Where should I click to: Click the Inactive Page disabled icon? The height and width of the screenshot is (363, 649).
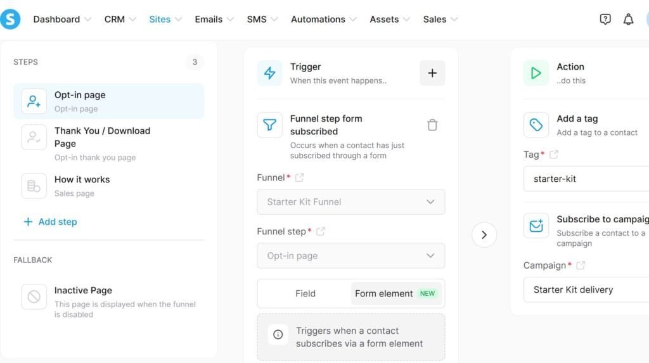[34, 296]
